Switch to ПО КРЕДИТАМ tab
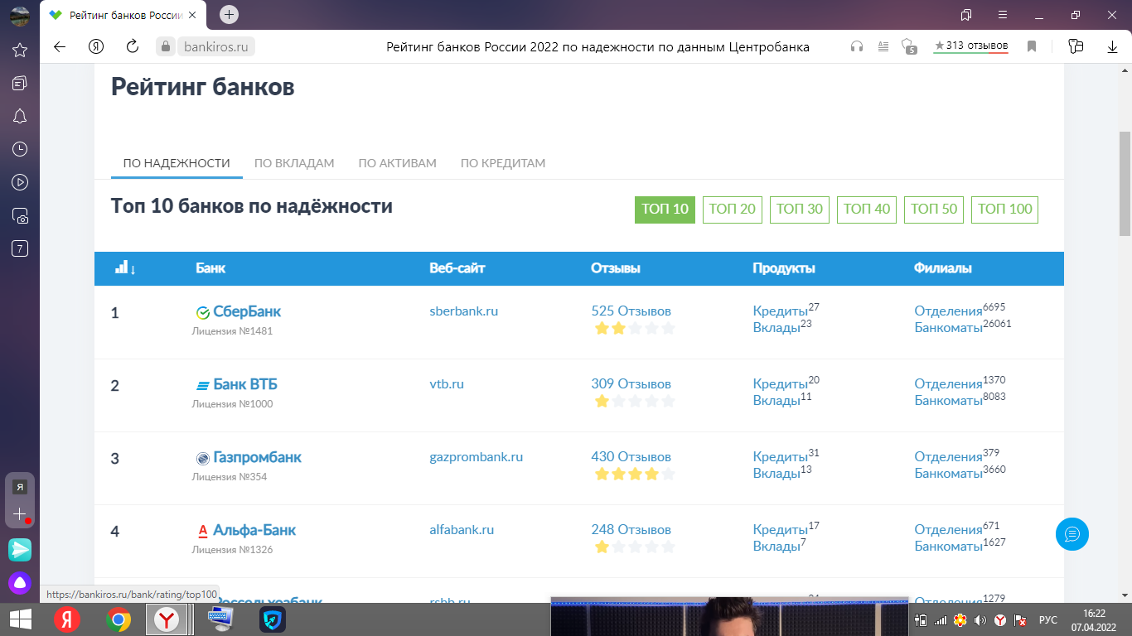1132x636 pixels. 503,163
